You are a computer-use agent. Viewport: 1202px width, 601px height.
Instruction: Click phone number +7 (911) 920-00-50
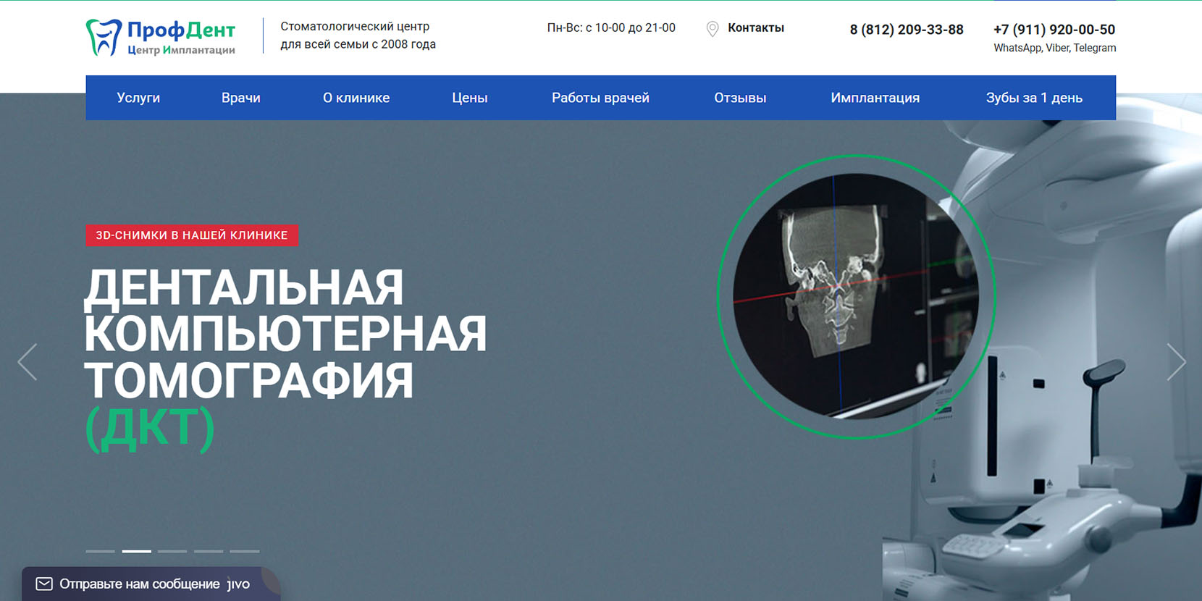(1054, 30)
